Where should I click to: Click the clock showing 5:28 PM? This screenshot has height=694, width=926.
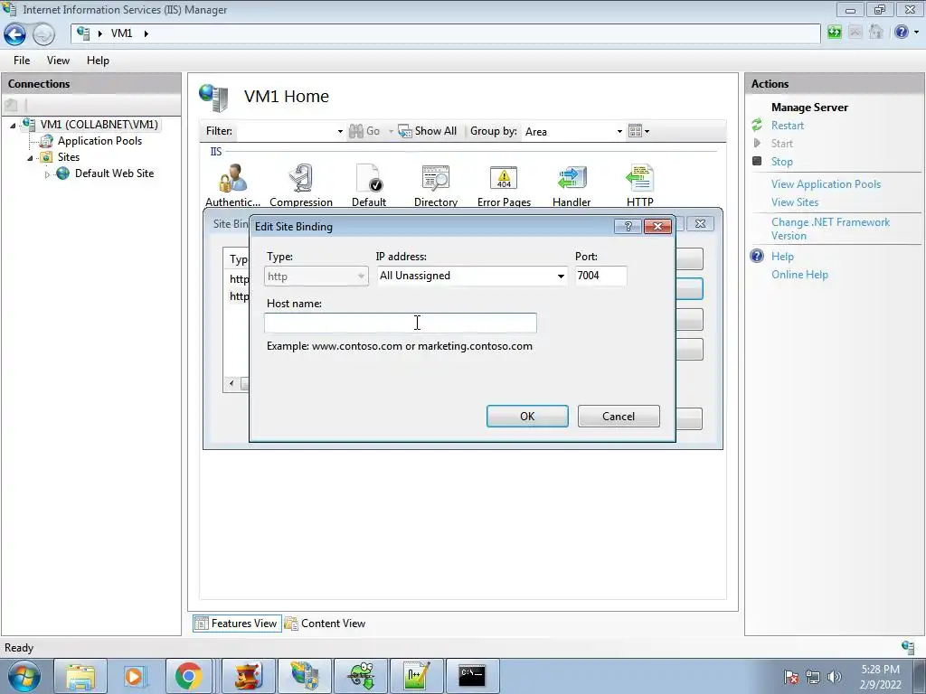(x=880, y=670)
